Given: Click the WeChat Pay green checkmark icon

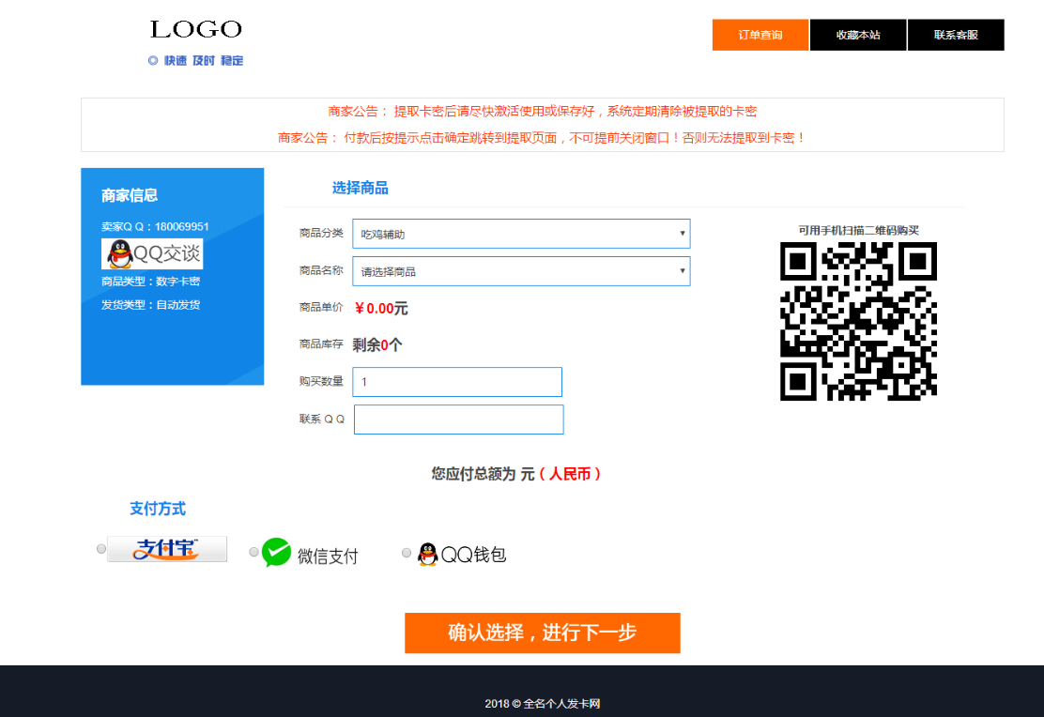Looking at the screenshot, I should [x=276, y=553].
